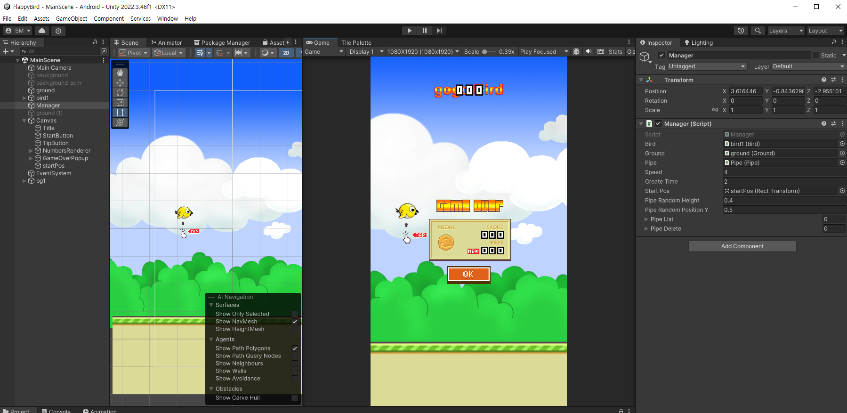This screenshot has width=847, height=413.
Task: Click the Speed value field
Action: tap(784, 172)
